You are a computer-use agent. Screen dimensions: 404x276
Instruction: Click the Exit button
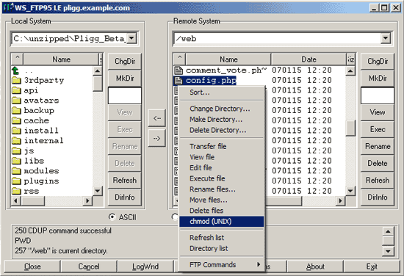coord(372,266)
